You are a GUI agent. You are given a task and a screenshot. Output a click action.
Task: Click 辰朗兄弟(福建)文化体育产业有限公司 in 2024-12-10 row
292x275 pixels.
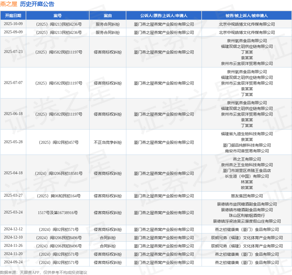click(x=247, y=238)
